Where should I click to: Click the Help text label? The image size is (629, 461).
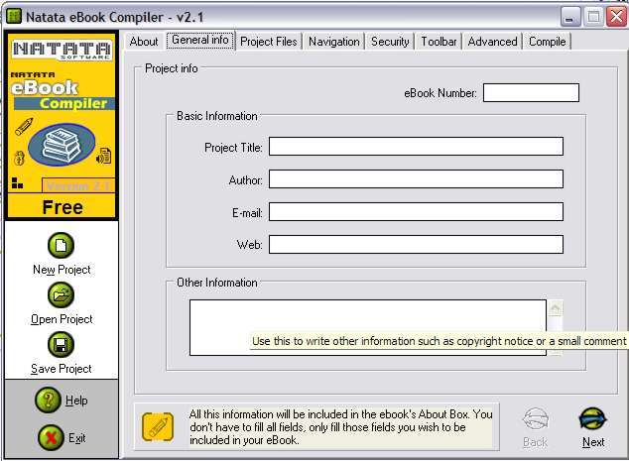pos(76,401)
